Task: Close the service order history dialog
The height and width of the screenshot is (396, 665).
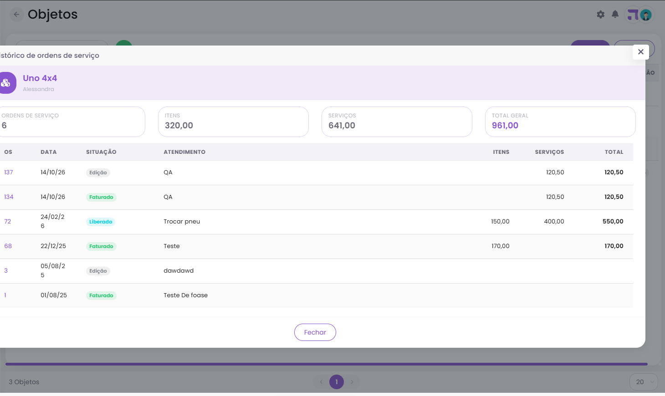Action: 640,52
